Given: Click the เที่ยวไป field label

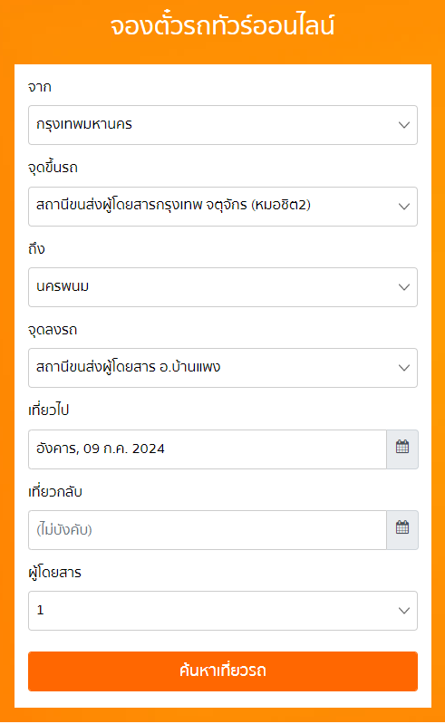Looking at the screenshot, I should 48,410.
